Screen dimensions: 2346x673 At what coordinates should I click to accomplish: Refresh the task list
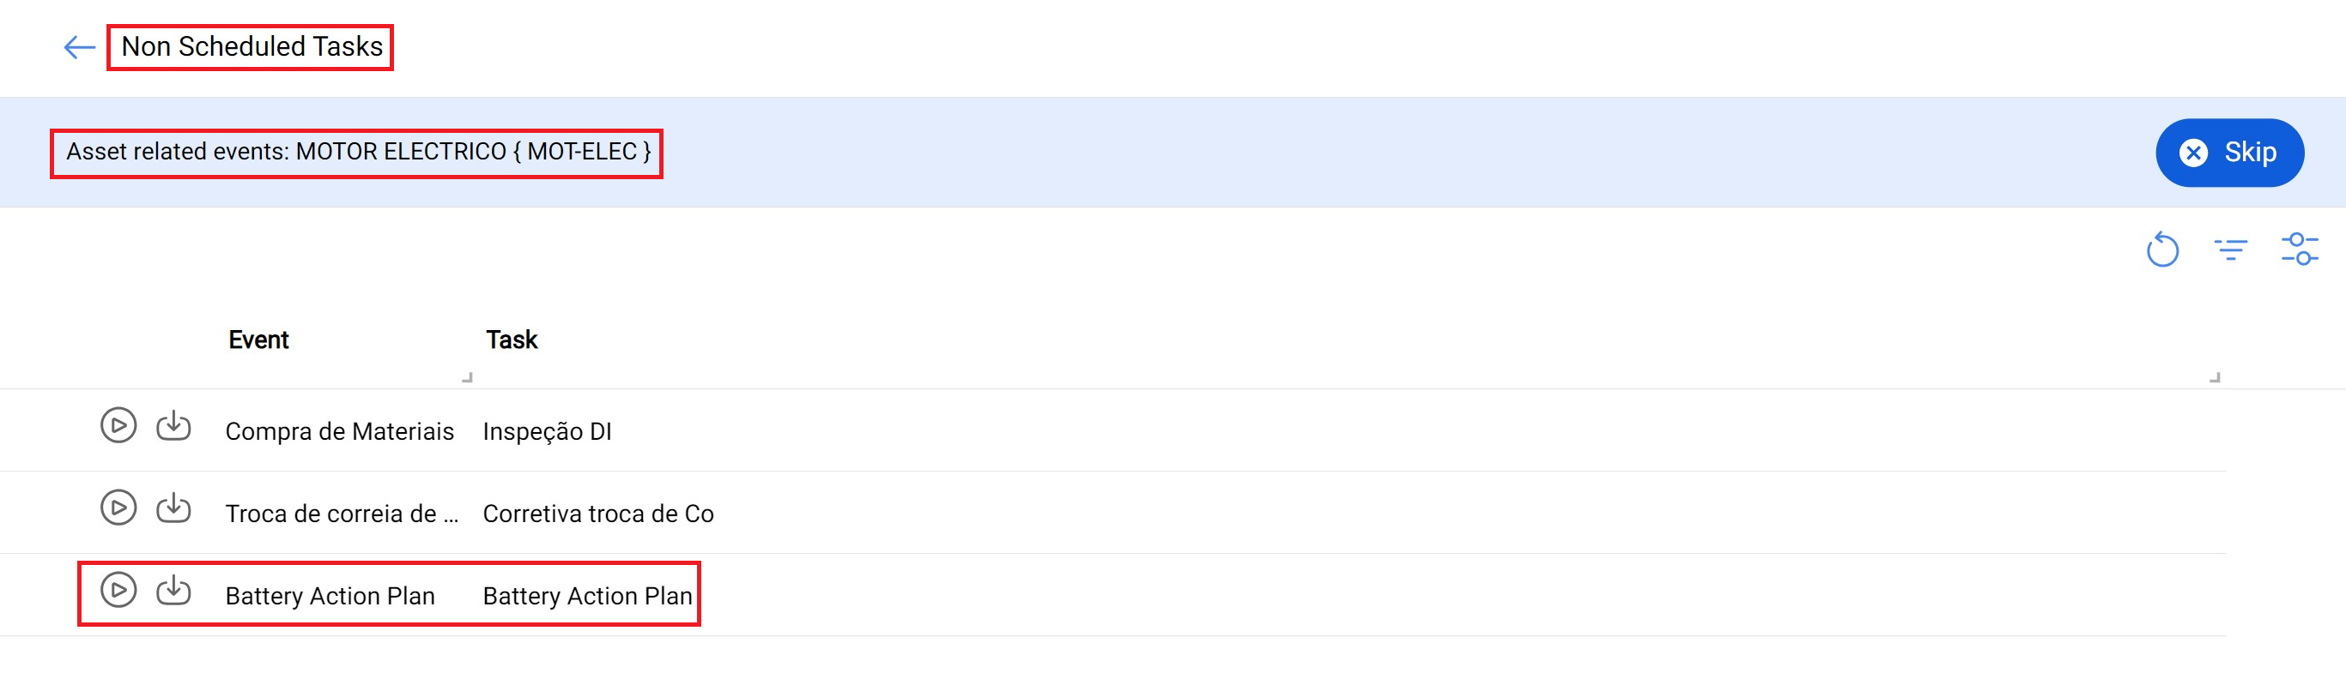[2162, 249]
